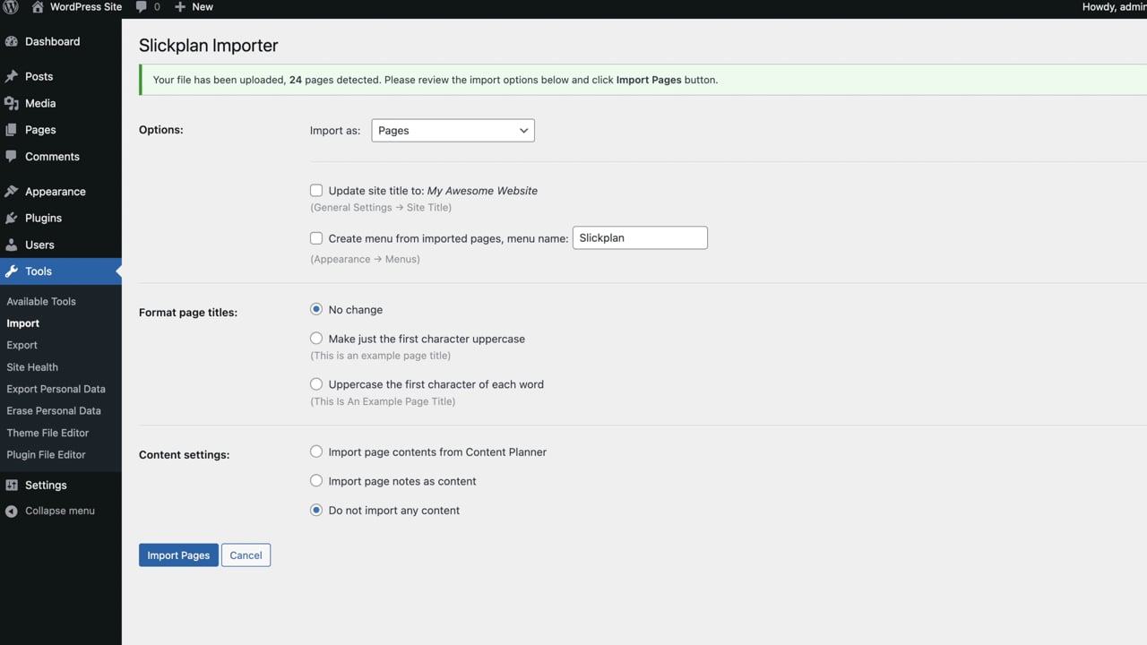Click the Pages icon in sidebar
1147x645 pixels.
pos(12,130)
